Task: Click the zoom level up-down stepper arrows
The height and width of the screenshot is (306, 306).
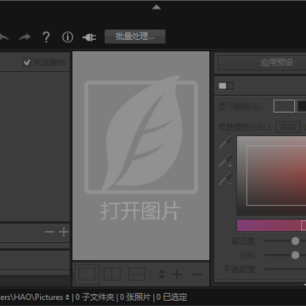Action: (x=161, y=275)
